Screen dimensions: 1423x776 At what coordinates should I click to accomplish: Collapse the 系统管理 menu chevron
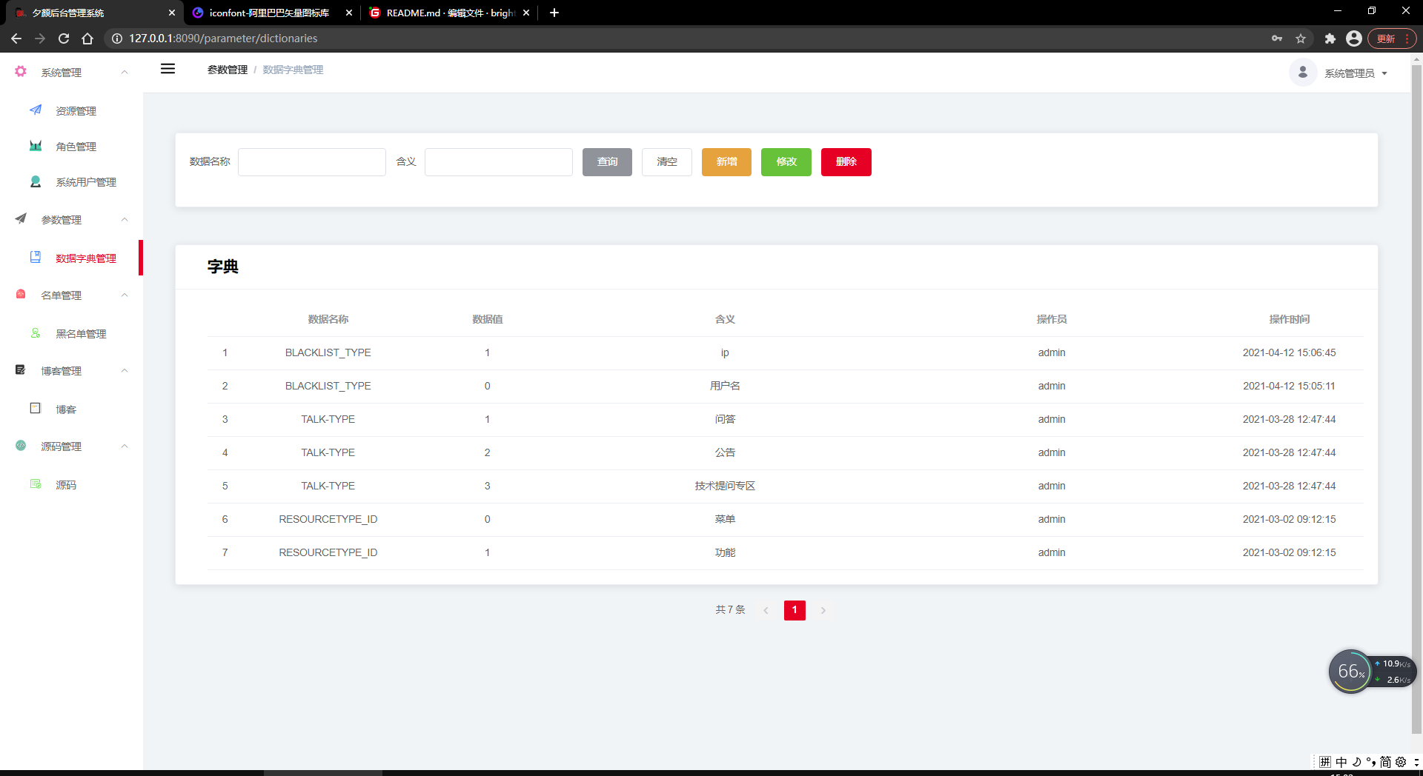click(x=125, y=72)
